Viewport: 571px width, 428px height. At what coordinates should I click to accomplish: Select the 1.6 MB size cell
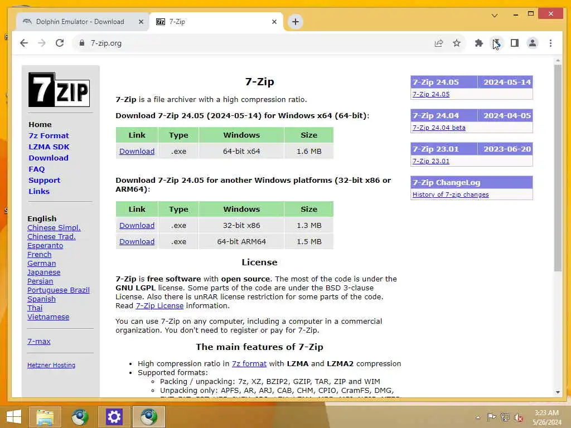pos(309,151)
